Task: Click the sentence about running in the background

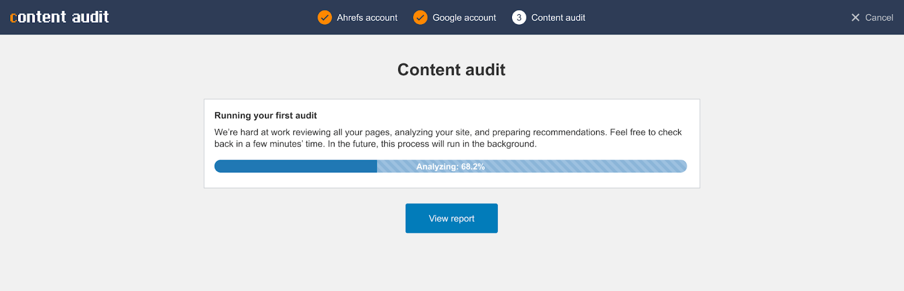Action: [432, 144]
